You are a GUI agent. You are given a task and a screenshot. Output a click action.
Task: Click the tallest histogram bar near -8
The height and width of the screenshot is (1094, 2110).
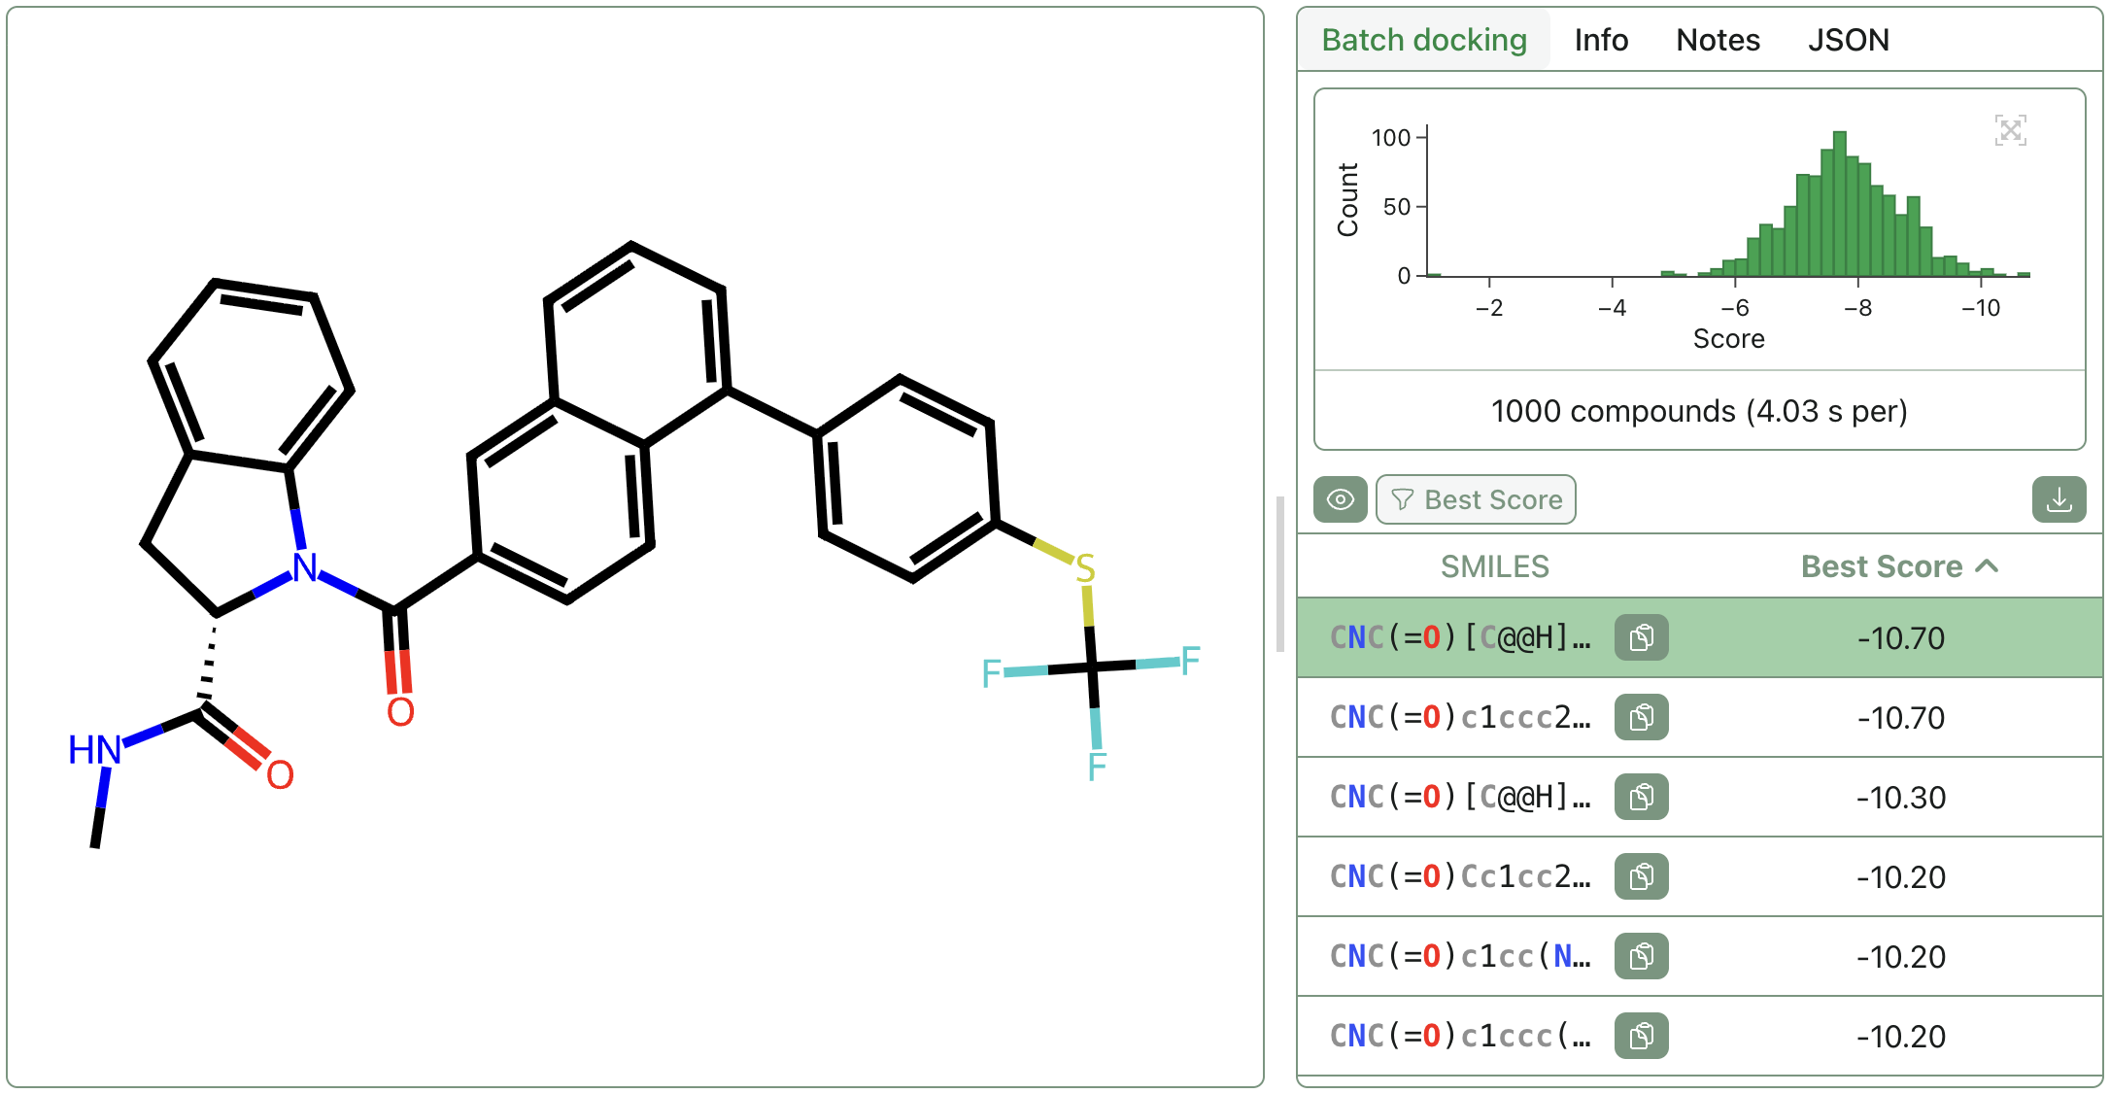(1839, 204)
